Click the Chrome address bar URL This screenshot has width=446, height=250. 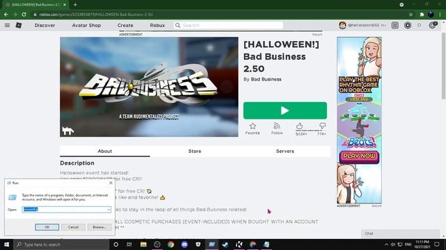[96, 15]
